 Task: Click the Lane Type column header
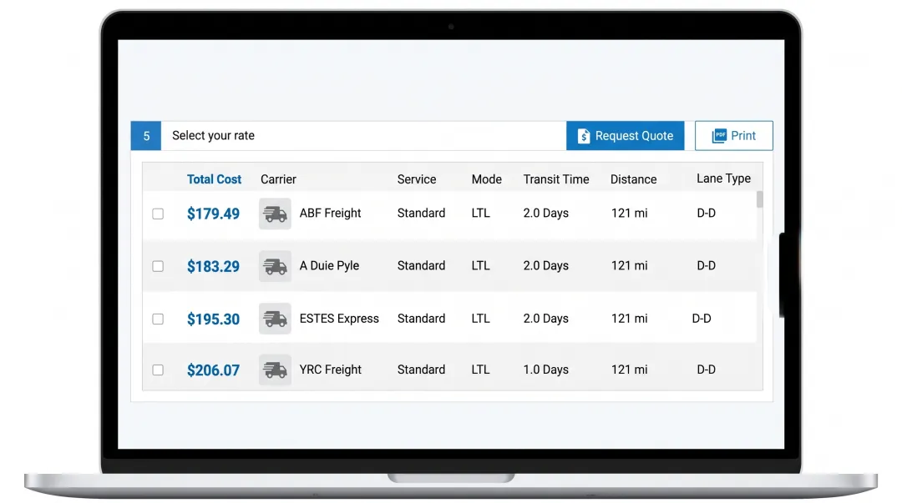point(723,179)
